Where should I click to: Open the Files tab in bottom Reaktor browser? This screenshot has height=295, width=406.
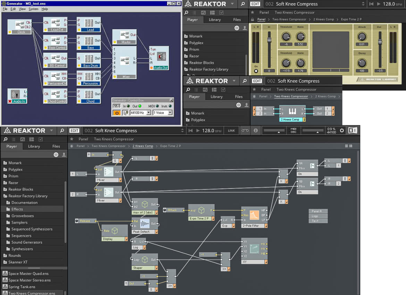(56, 146)
